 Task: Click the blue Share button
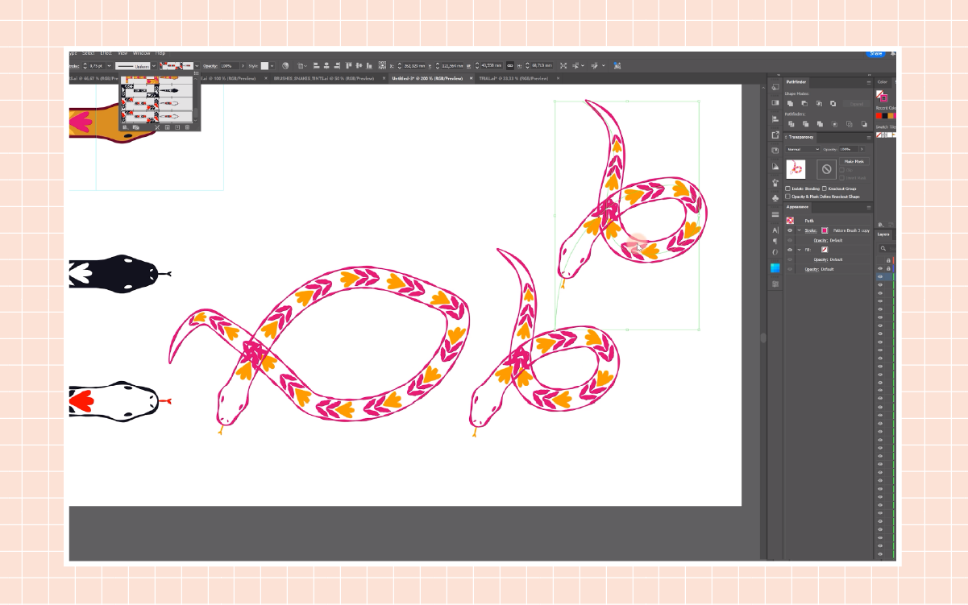[x=875, y=53]
